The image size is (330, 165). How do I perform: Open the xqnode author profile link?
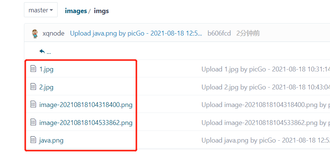[x=54, y=33]
